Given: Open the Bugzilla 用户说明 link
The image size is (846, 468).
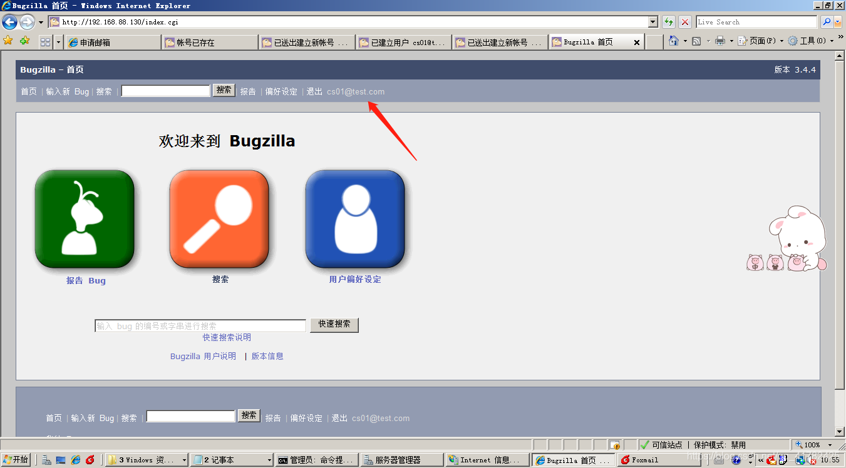Looking at the screenshot, I should point(203,356).
